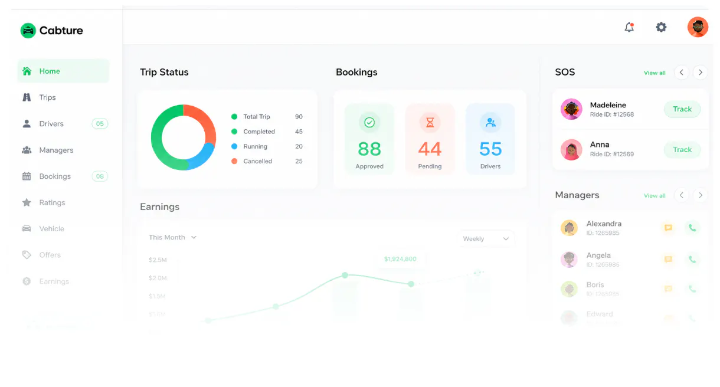Click Alexandra's avatar

tap(569, 228)
